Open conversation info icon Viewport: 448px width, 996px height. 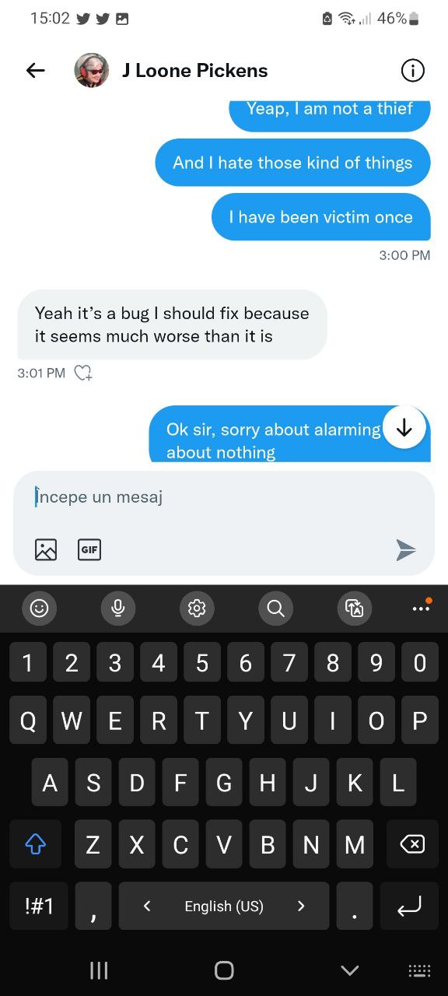click(412, 71)
